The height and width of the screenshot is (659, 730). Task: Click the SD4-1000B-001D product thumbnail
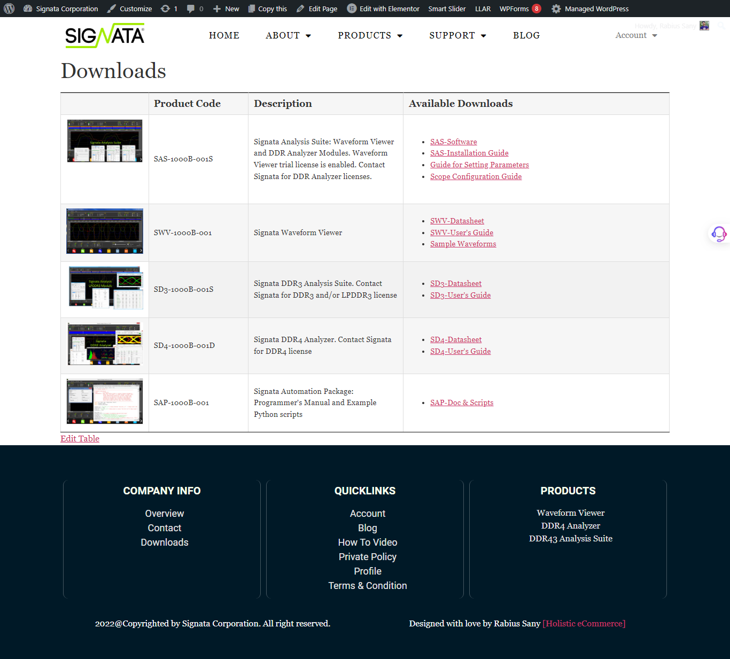105,344
